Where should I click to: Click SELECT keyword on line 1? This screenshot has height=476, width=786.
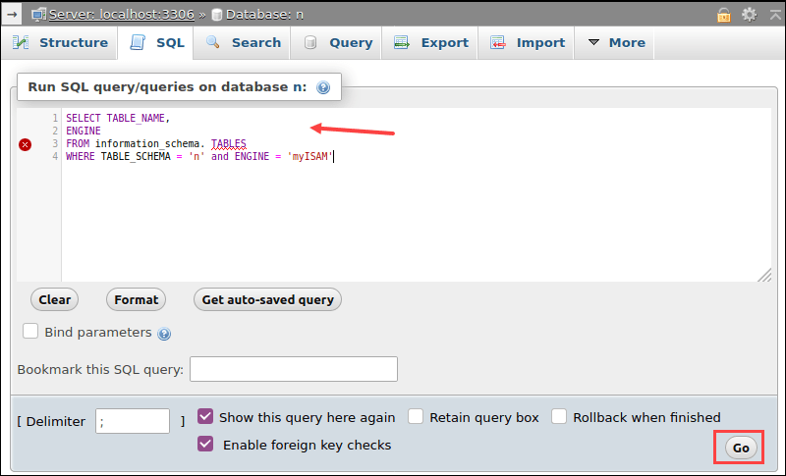[x=84, y=118]
